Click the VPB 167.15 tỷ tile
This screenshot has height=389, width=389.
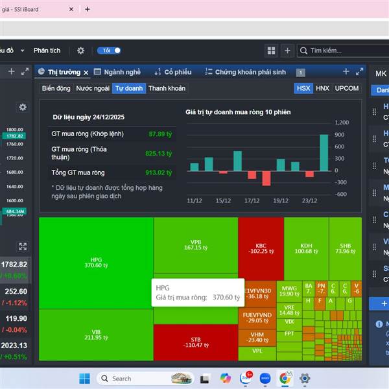coord(196,245)
